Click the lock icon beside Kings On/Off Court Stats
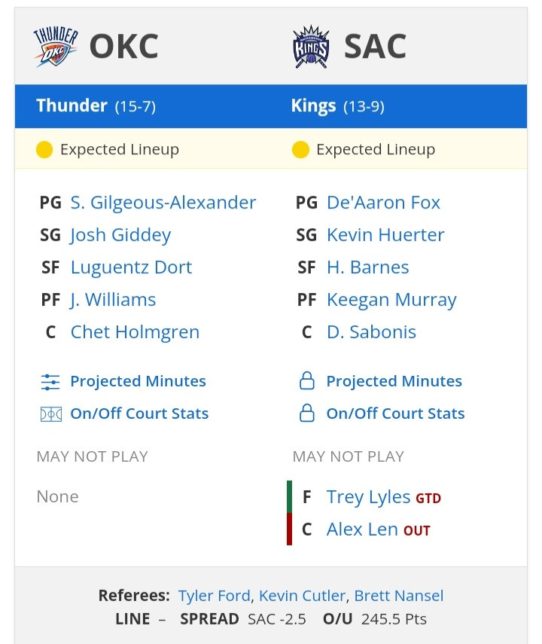This screenshot has width=542, height=644. [306, 414]
